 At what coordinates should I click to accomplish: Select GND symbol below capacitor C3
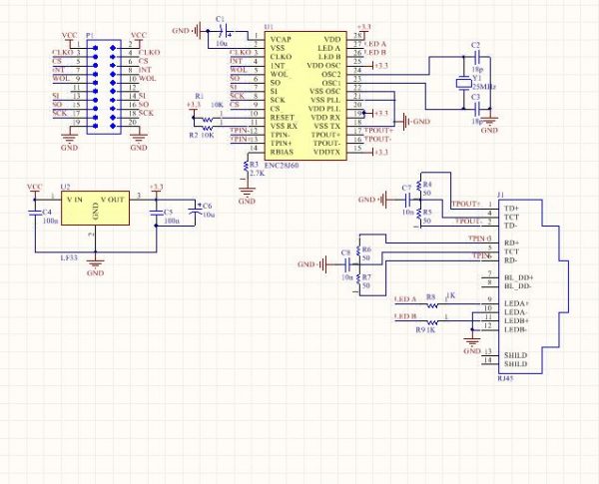tap(489, 125)
